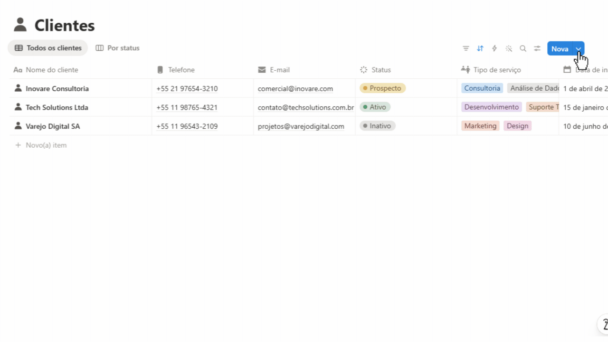Click the person icon next to Inovare Consultoria
This screenshot has width=608, height=342.
[x=18, y=88]
